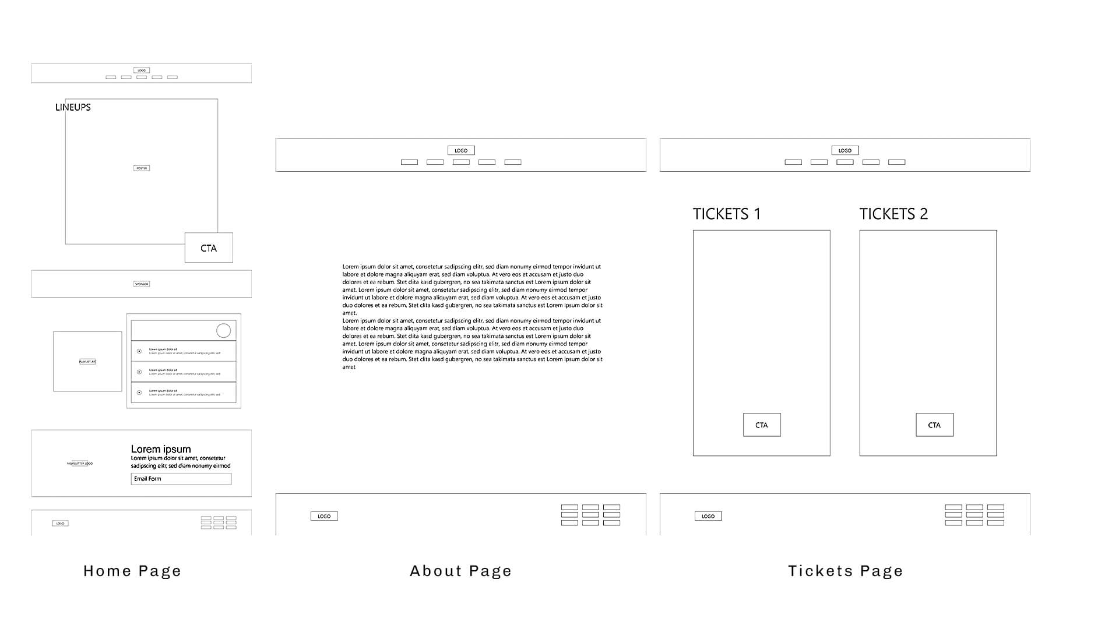This screenshot has height=629, width=1119.
Task: Expand the footer grid links on Home Page
Action: (219, 524)
